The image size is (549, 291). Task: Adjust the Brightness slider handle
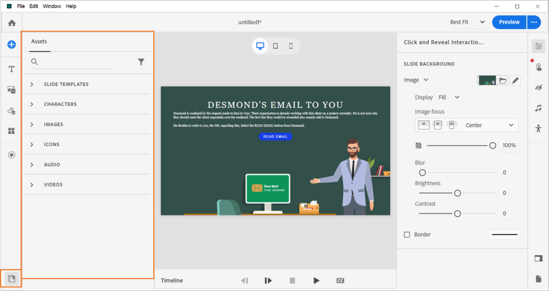(457, 193)
